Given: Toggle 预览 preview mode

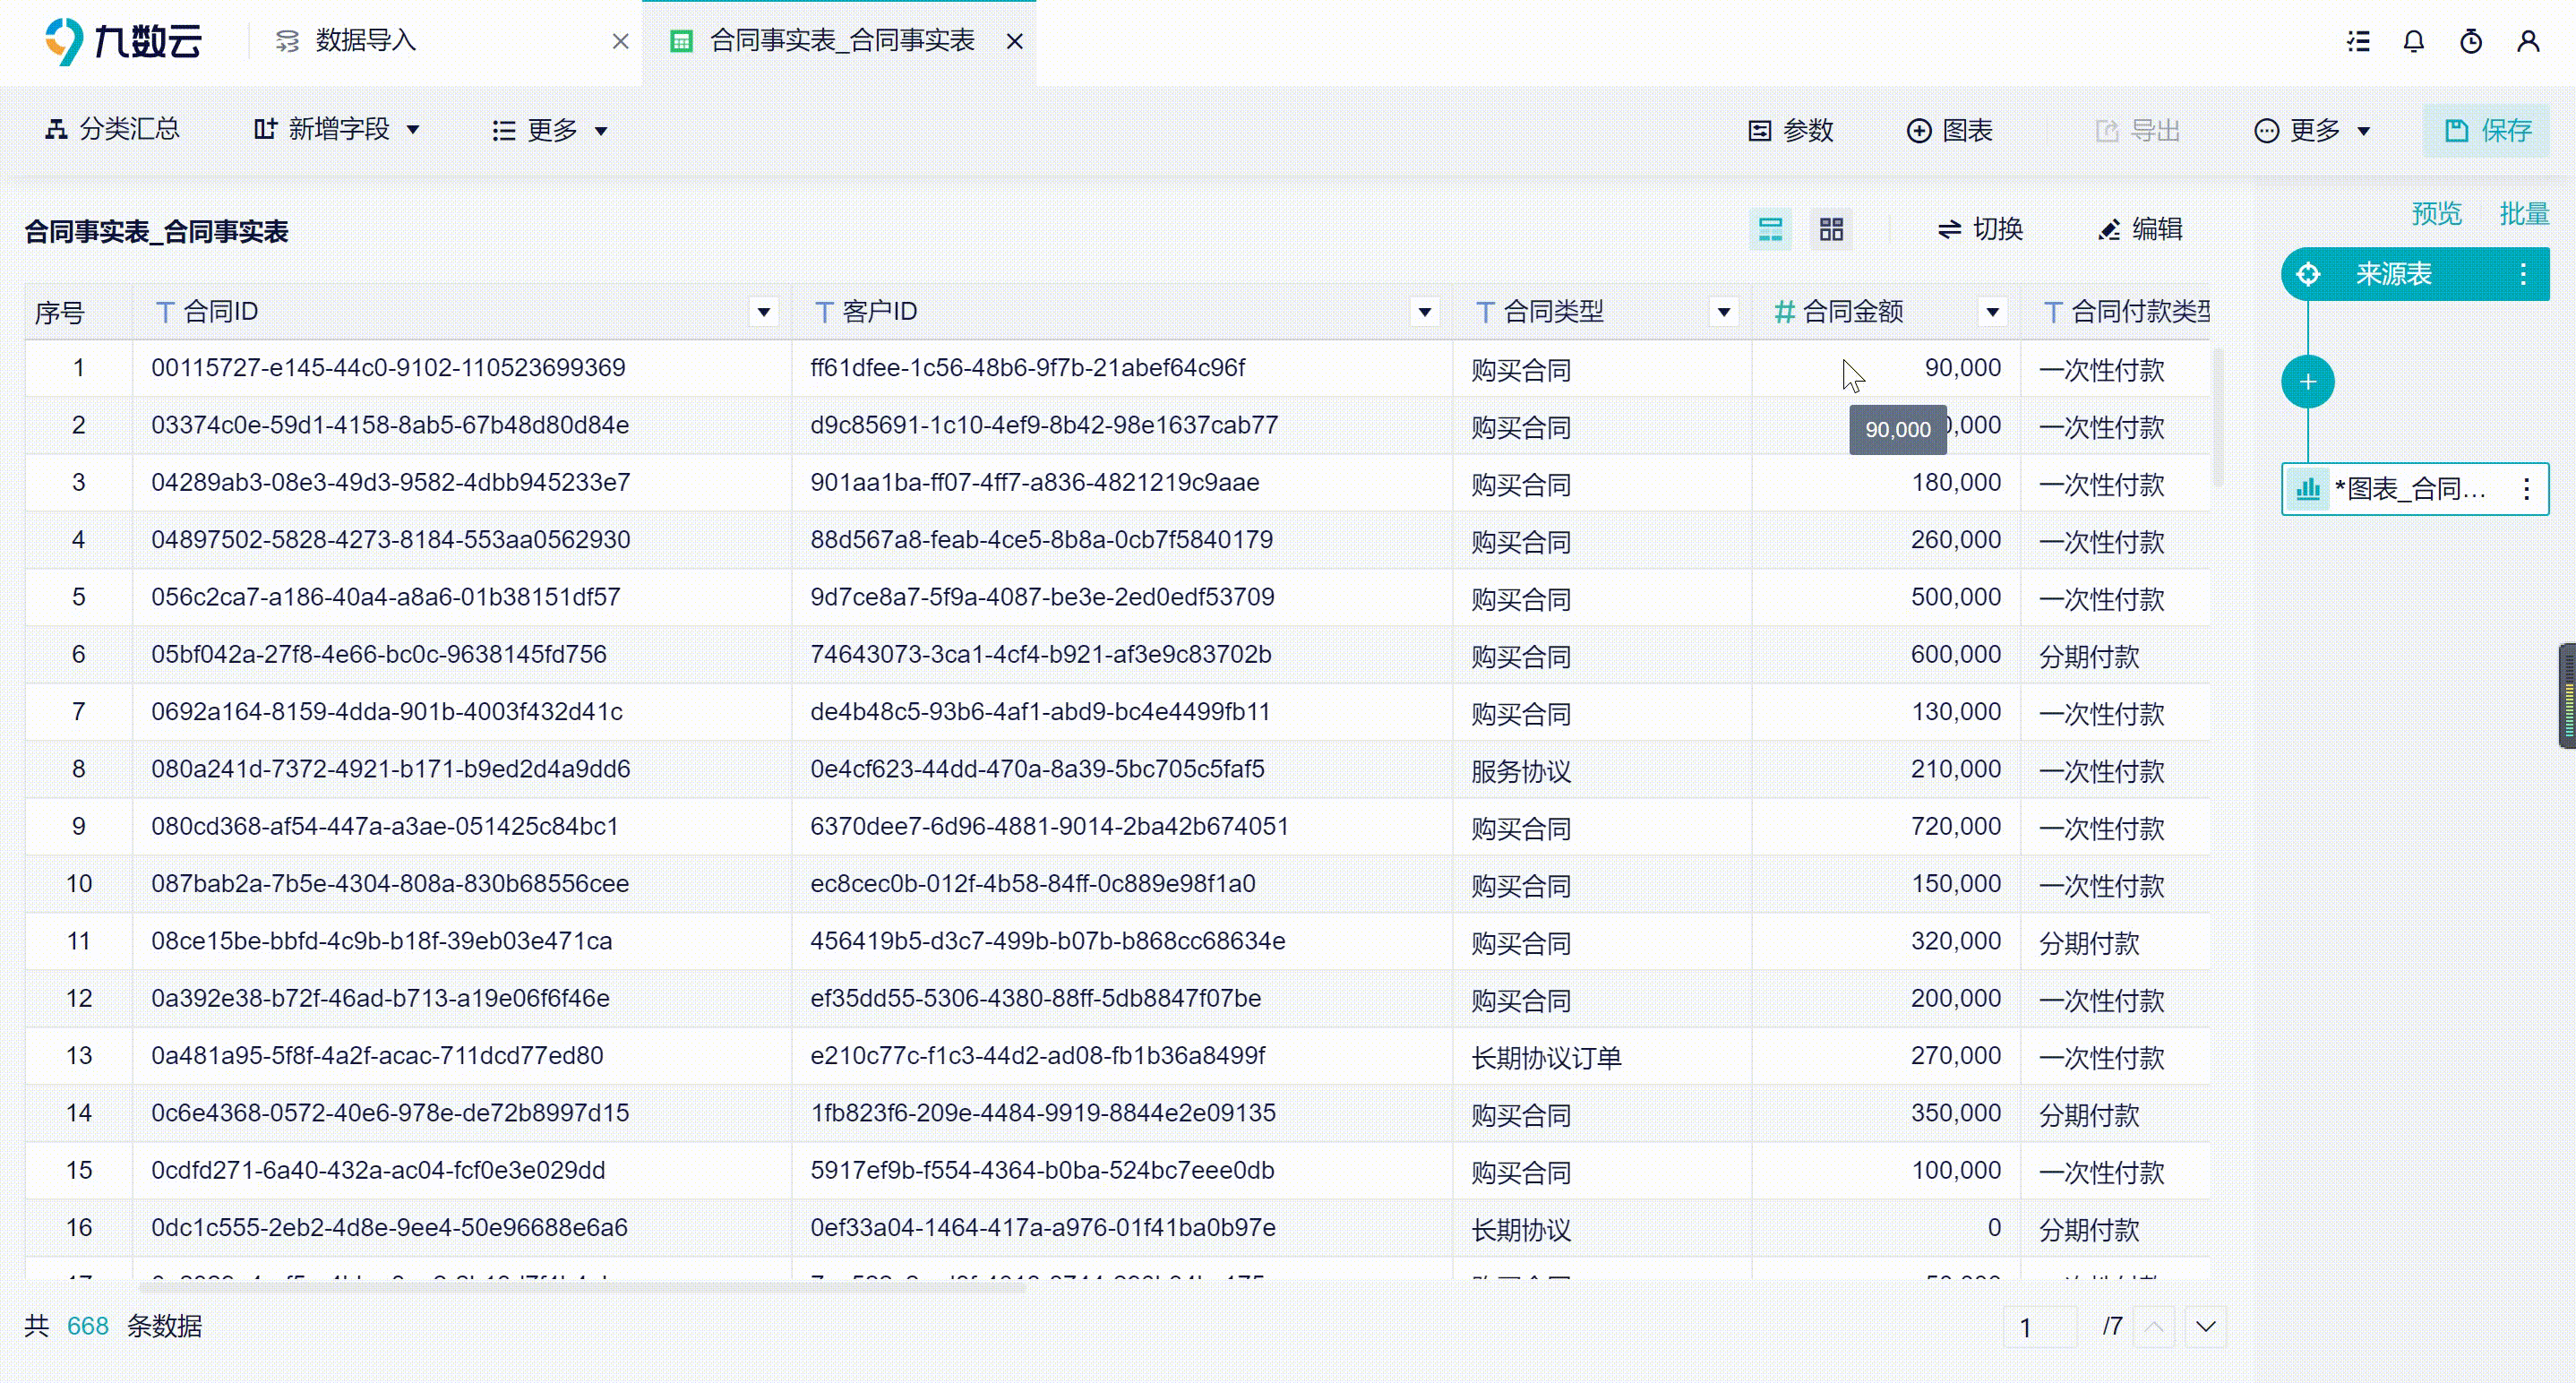Looking at the screenshot, I should (2437, 213).
